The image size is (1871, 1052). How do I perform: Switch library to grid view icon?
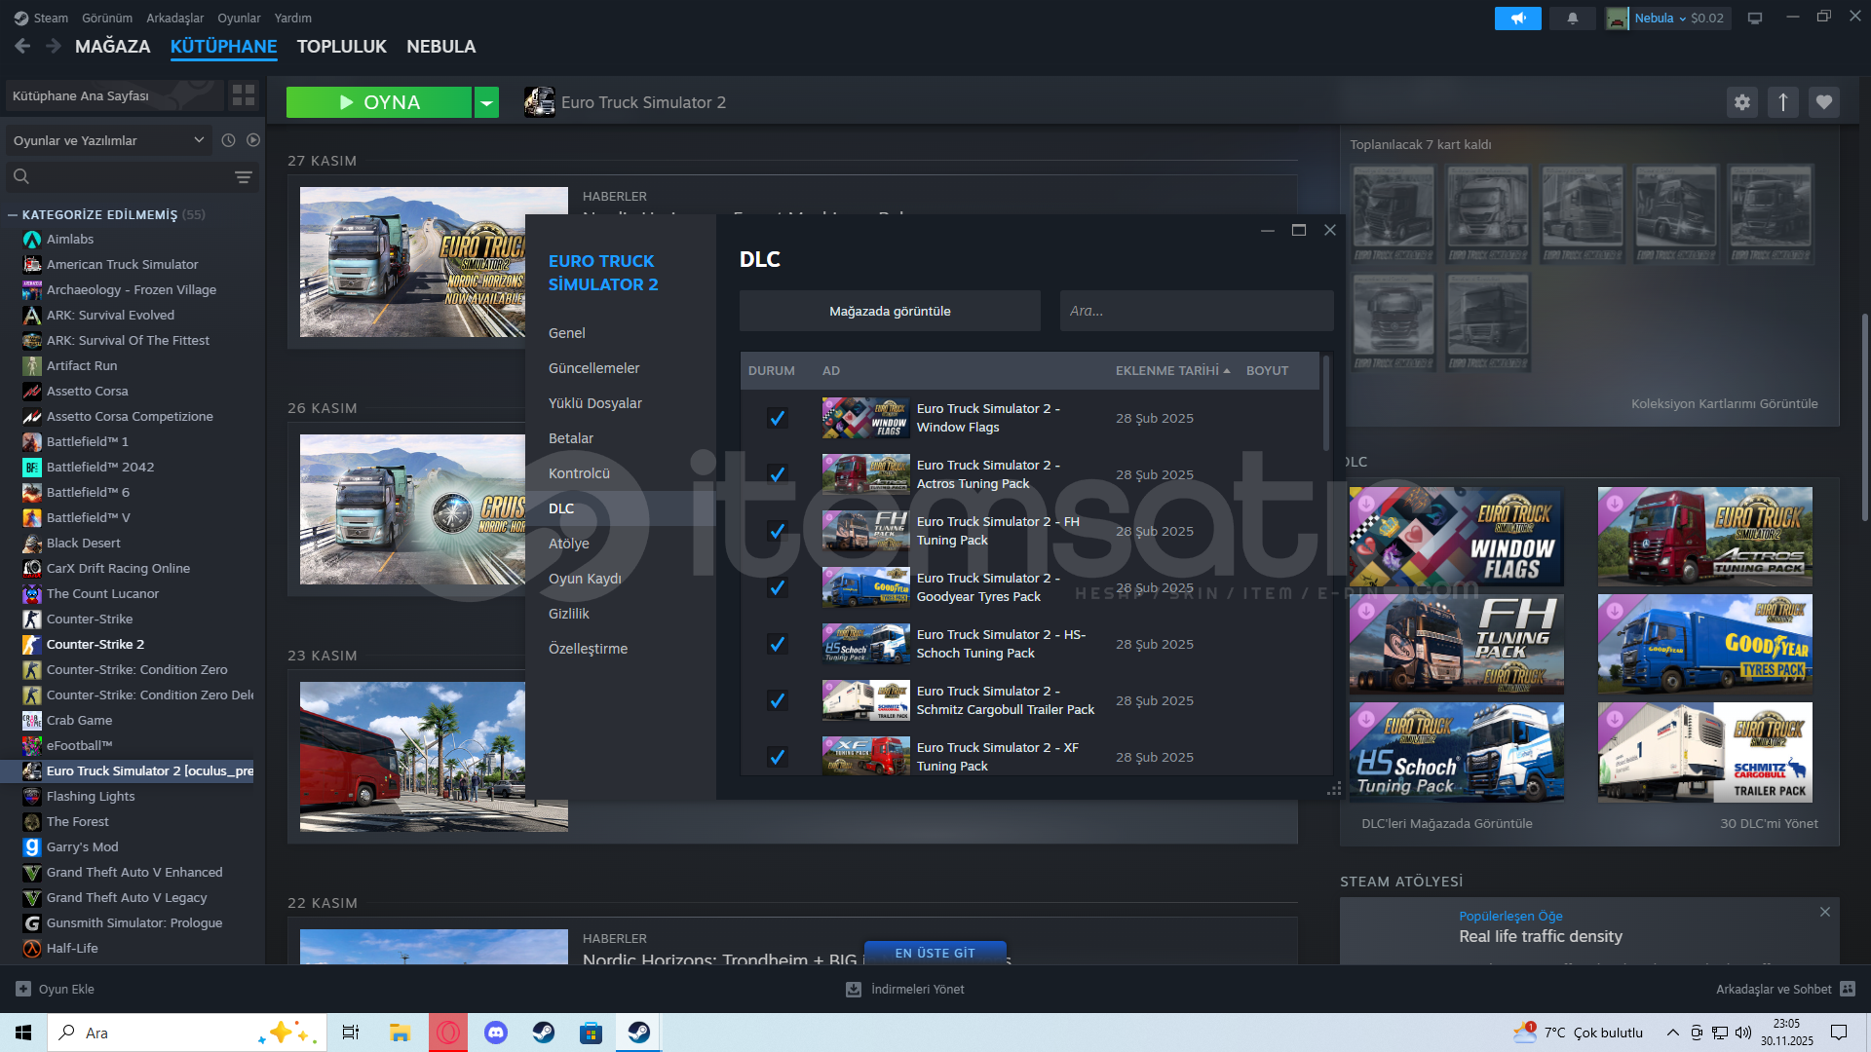pyautogui.click(x=243, y=95)
